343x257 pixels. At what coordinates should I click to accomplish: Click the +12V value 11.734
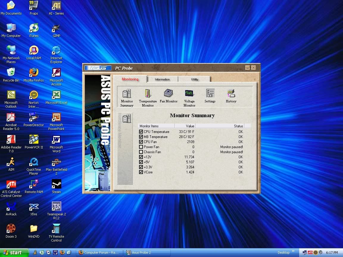click(x=189, y=157)
